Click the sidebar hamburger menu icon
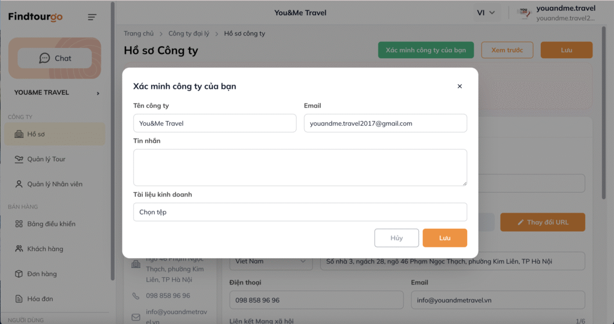This screenshot has height=324, width=614. [x=92, y=17]
